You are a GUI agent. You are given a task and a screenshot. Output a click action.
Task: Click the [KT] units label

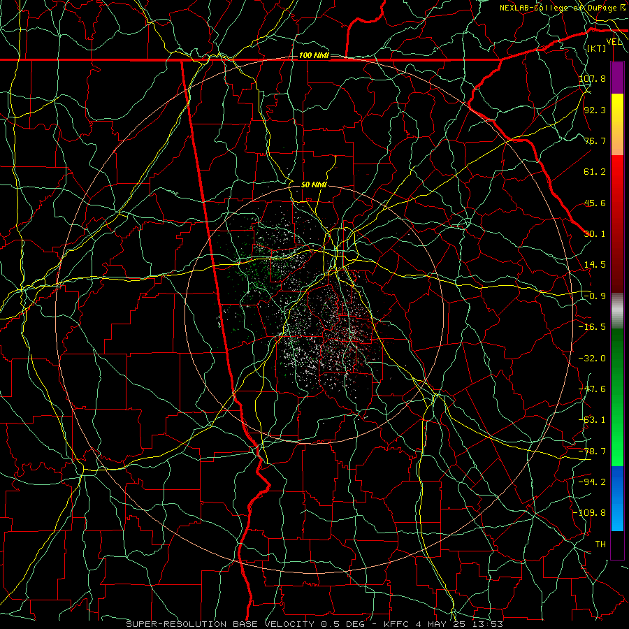[x=597, y=48]
